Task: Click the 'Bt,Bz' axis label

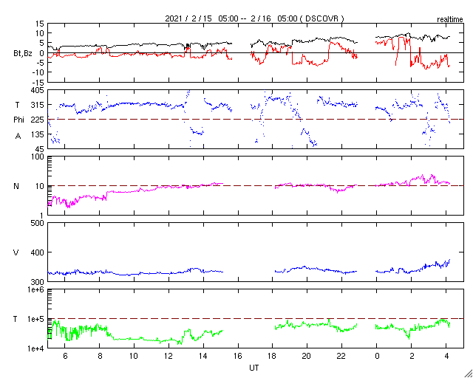Action: point(23,54)
